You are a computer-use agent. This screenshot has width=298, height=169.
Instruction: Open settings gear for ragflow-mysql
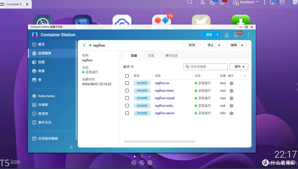pos(231,98)
